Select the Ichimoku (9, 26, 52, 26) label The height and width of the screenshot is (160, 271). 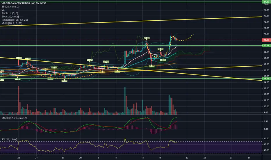pyautogui.click(x=15, y=20)
